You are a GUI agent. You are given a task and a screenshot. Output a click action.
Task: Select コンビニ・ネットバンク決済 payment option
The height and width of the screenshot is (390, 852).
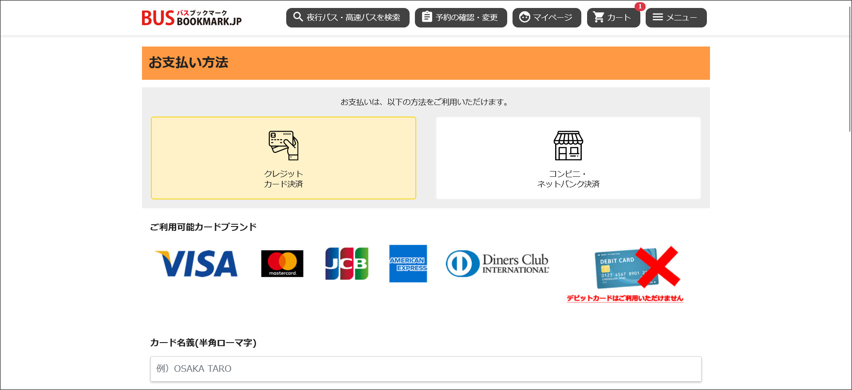coord(568,158)
